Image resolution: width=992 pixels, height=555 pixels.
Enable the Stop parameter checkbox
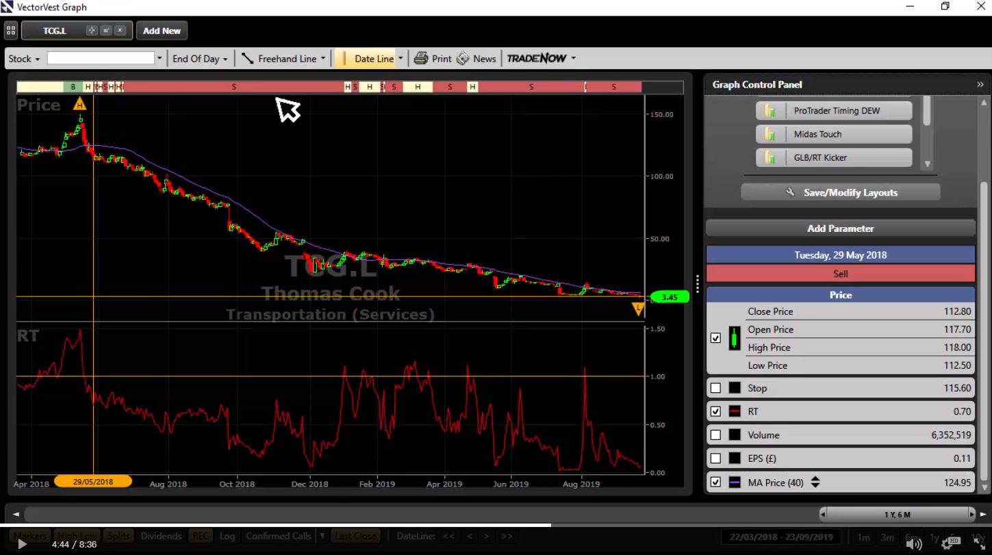[716, 388]
